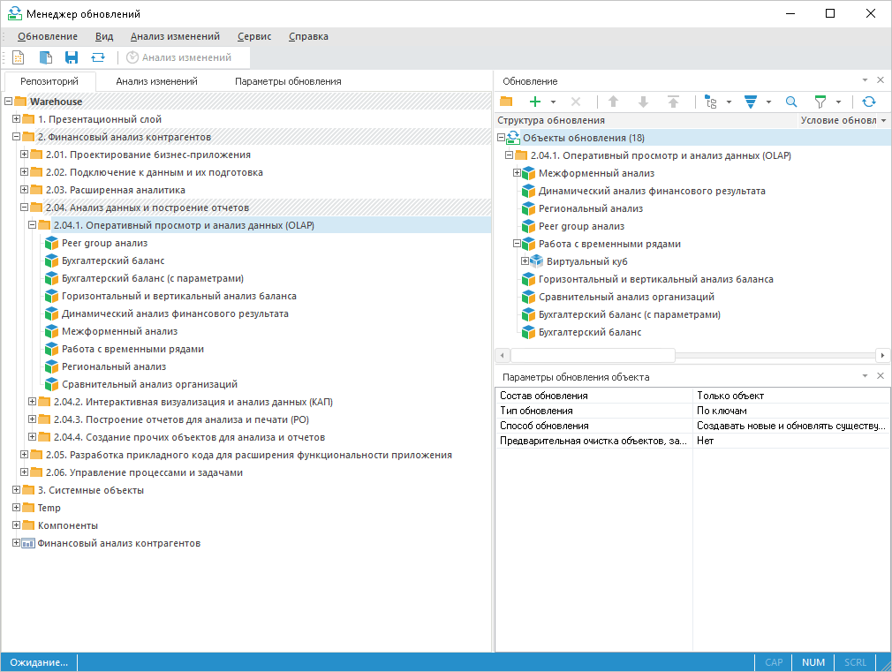Image resolution: width=892 pixels, height=672 pixels.
Task: Expand the Виртуальный куб node
Action: 525,261
